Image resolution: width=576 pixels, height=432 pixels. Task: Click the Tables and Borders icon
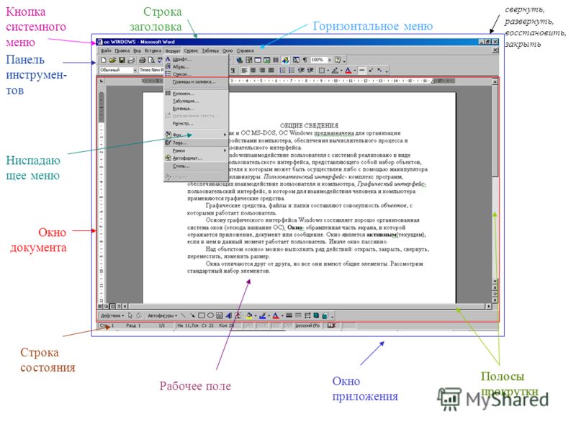249,60
